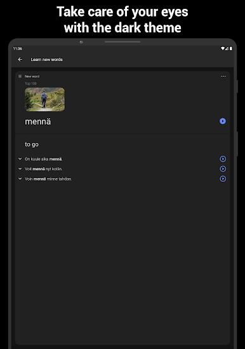Click the 'Learn new words' title
This screenshot has width=245, height=349.
(x=47, y=59)
